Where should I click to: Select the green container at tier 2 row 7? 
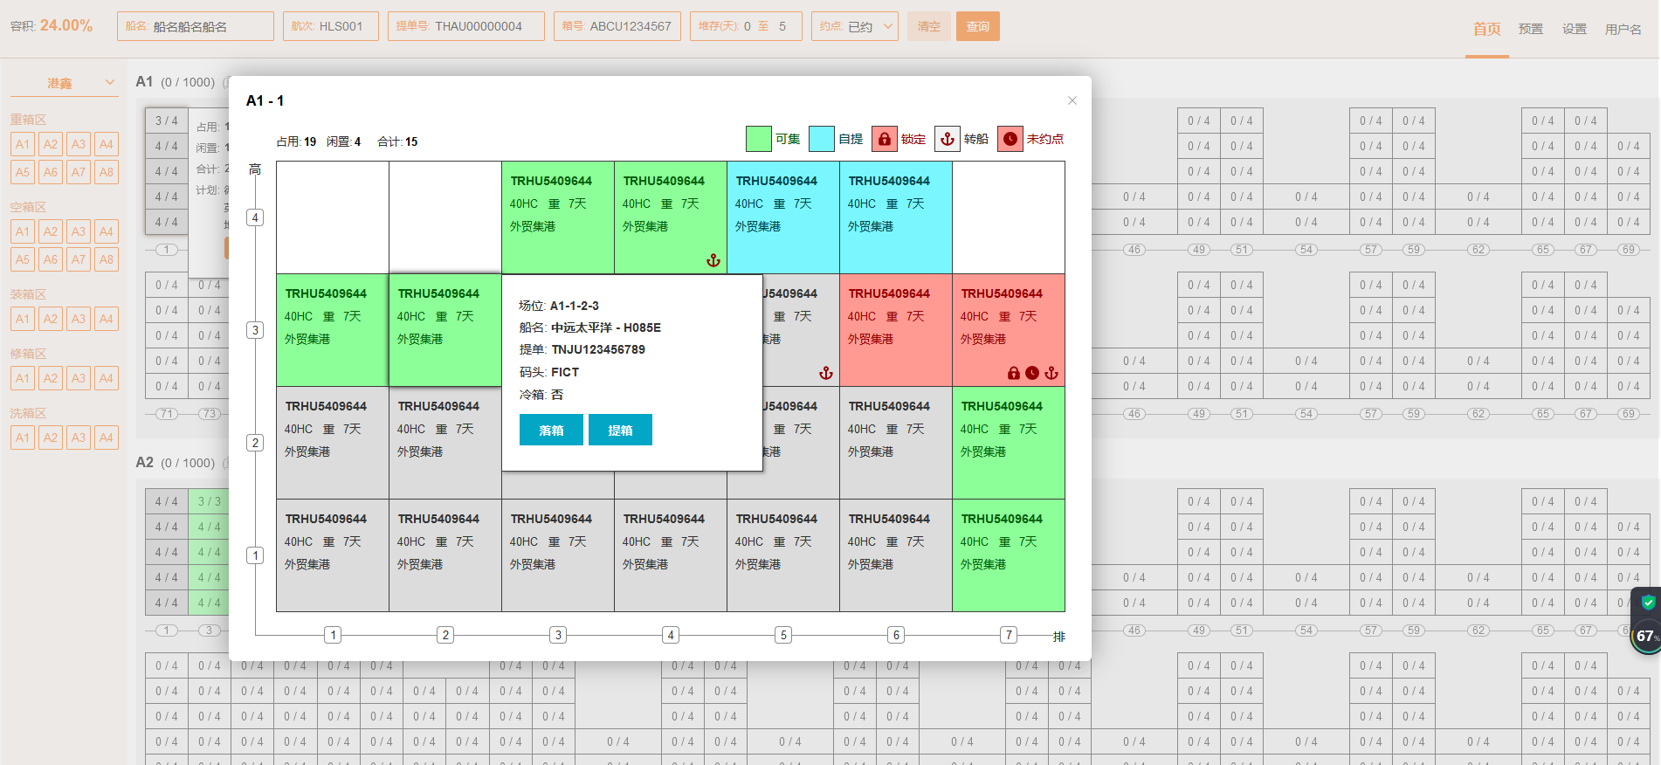[1009, 443]
